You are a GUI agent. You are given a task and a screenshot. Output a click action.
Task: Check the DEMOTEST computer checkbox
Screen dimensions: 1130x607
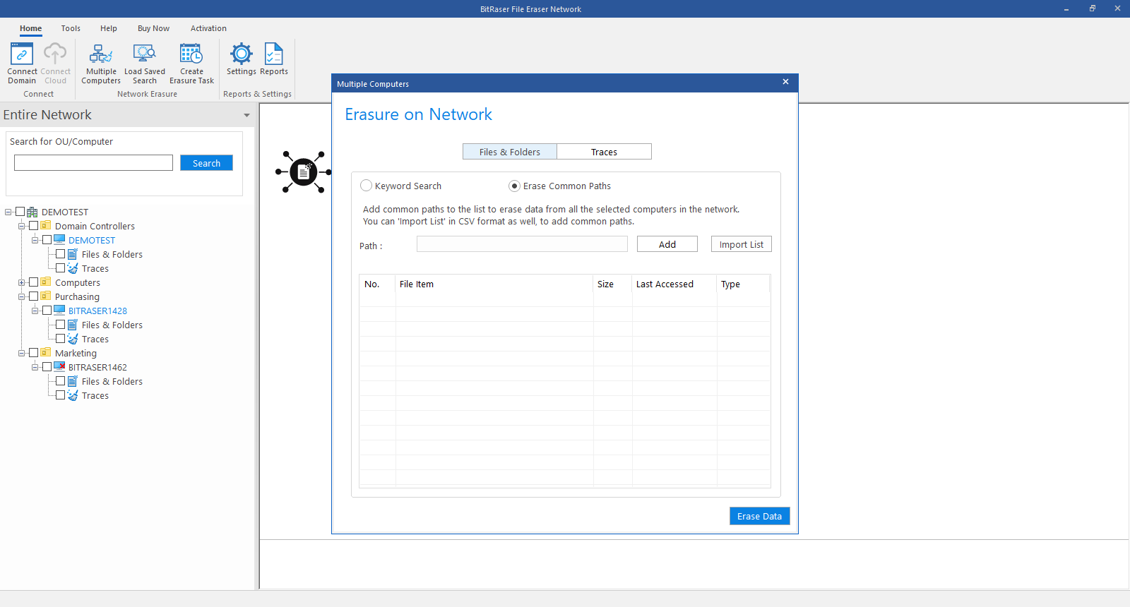click(47, 240)
